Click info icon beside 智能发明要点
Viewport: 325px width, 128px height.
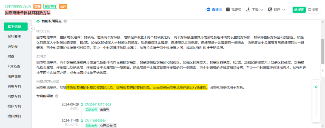(x=65, y=21)
